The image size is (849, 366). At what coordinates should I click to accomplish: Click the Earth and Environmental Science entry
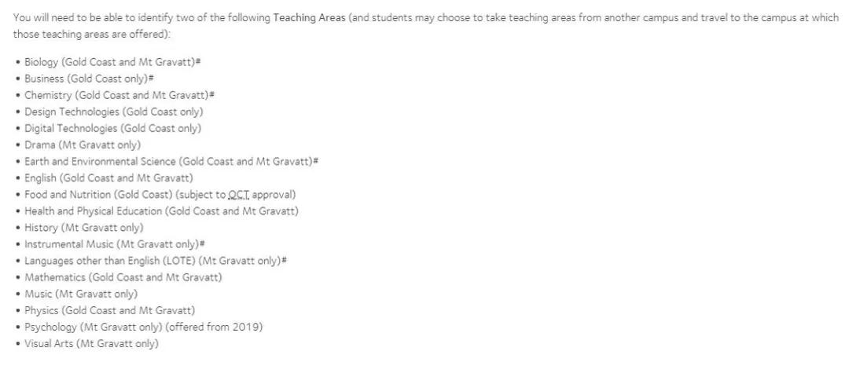click(x=170, y=161)
